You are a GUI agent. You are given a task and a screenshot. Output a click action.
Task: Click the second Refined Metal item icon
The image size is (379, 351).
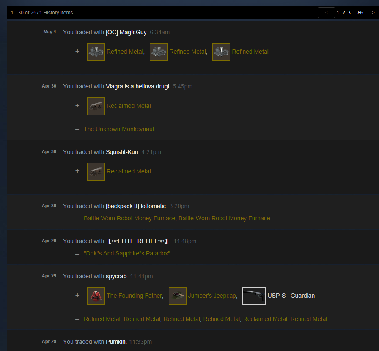159,52
